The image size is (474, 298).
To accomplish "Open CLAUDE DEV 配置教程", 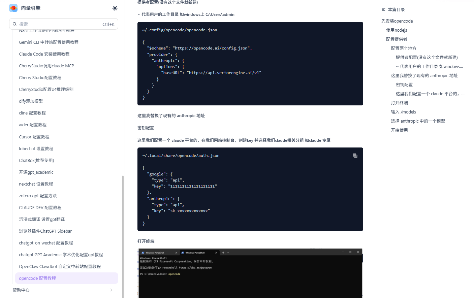I will pos(40,207).
